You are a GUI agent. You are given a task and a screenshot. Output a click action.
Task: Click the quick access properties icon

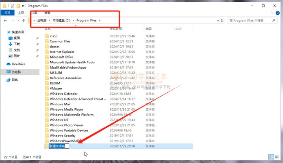click(x=13, y=6)
